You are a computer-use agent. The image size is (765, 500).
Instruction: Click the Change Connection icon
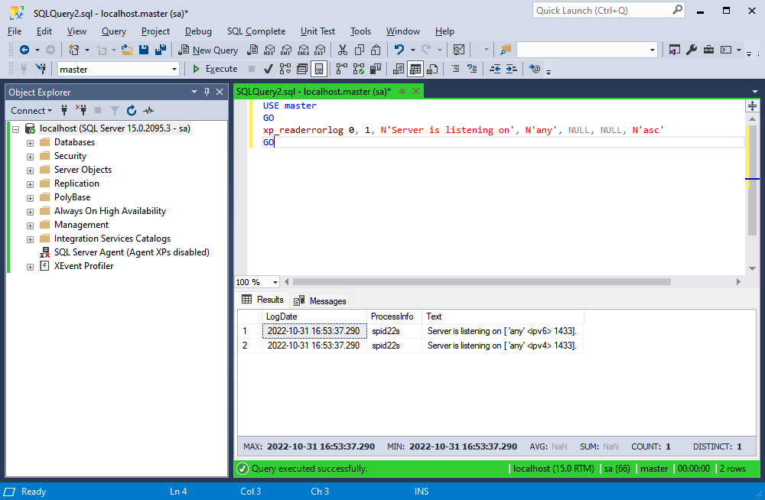pyautogui.click(x=41, y=69)
